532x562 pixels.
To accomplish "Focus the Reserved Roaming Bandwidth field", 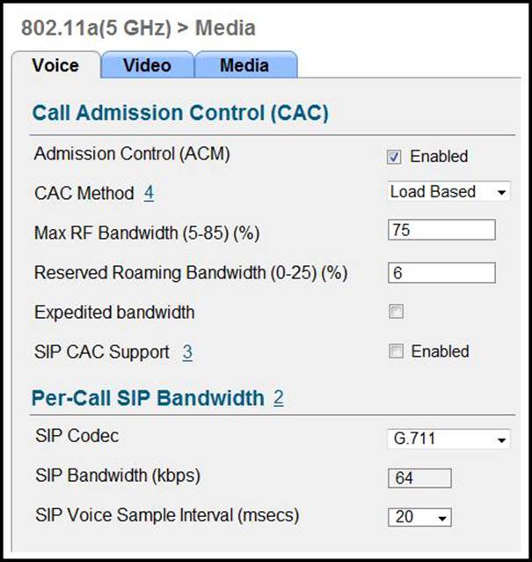I will point(441,273).
